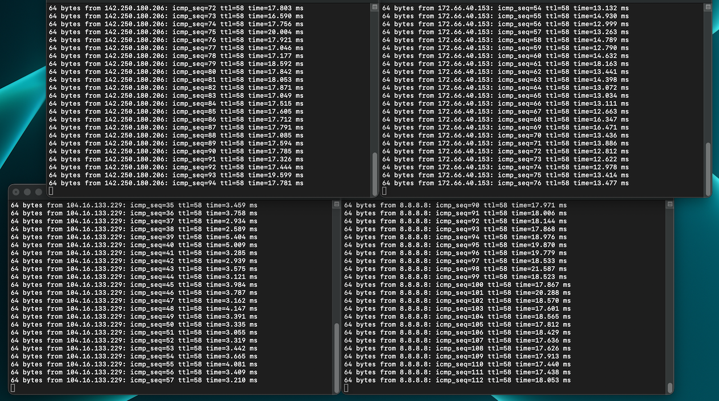
Task: Click 8.8.8.8 line icmp_seq=92 time=18.144
Action: click(456, 221)
